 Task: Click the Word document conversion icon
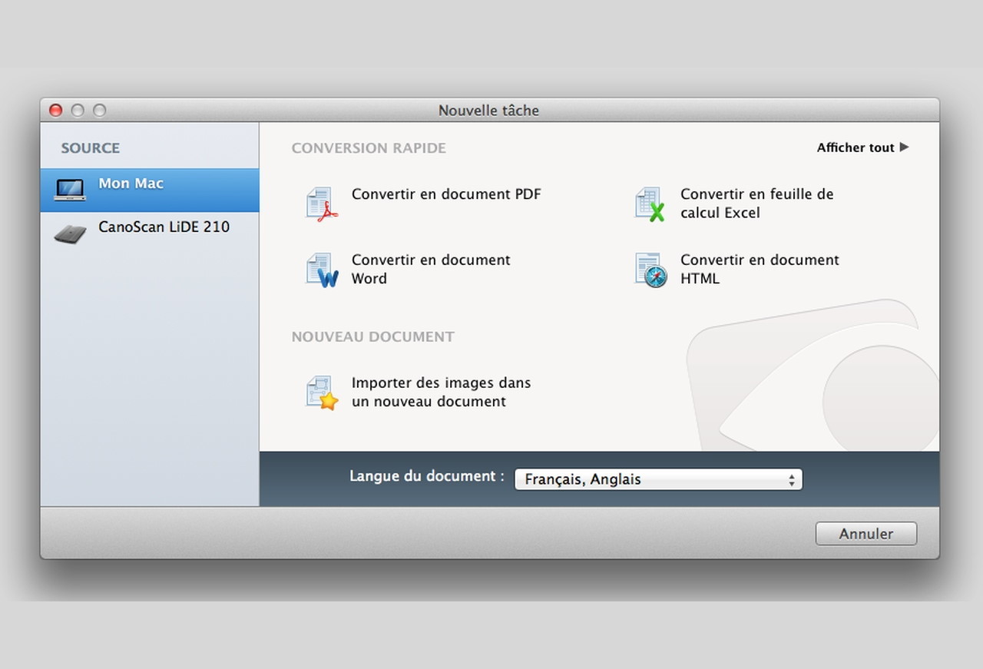[322, 270]
